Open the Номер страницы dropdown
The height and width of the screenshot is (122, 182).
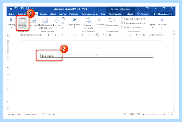(132, 27)
